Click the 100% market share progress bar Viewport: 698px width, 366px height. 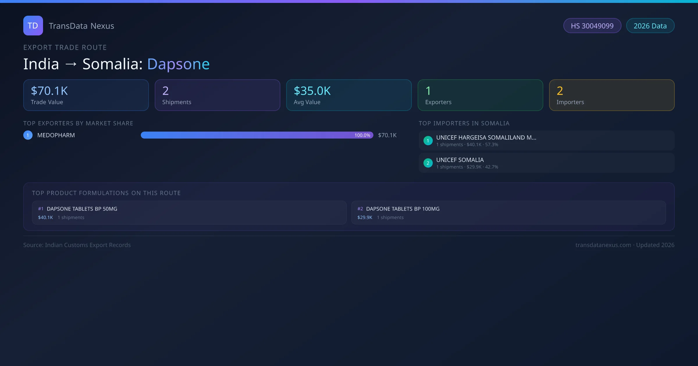[257, 135]
